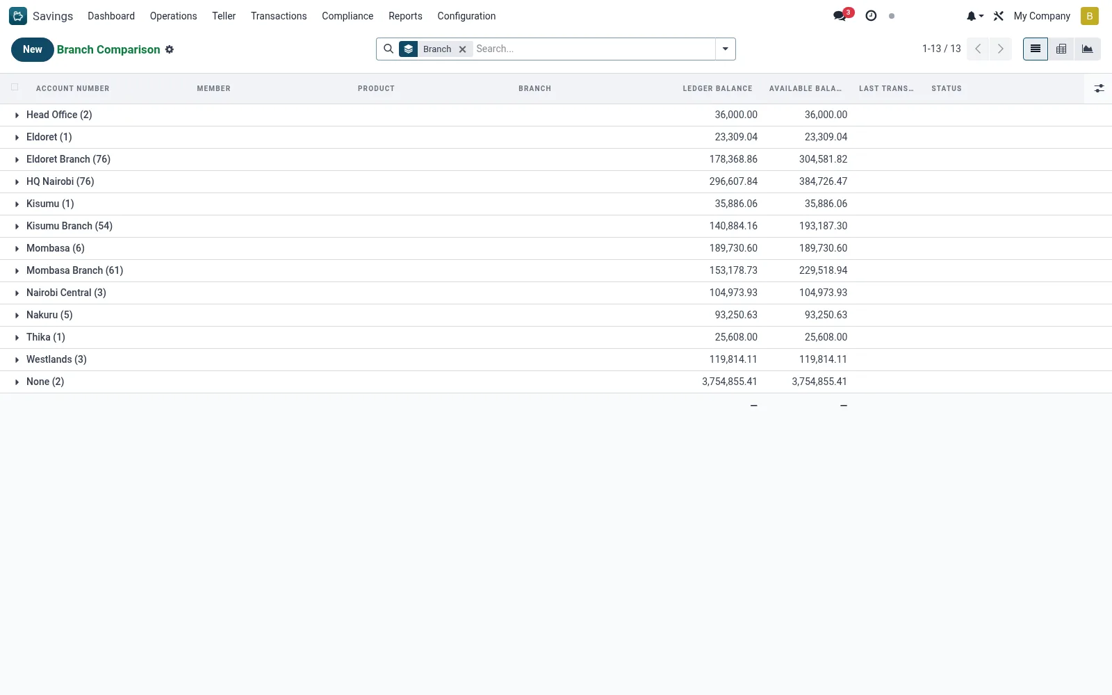Click ledger balance 140,884.16 value
Screen dimensions: 1112x695
pyautogui.click(x=734, y=226)
